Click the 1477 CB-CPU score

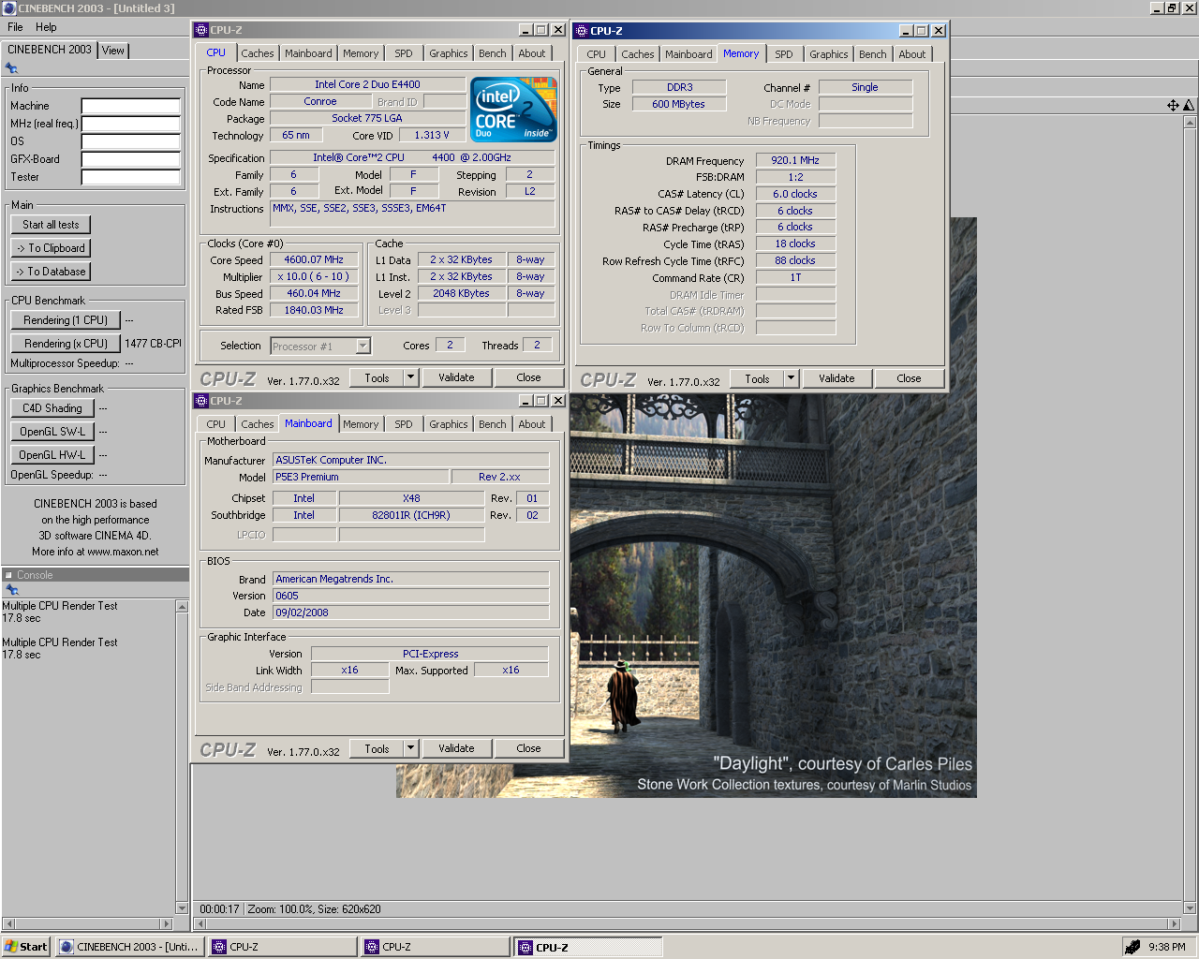click(153, 344)
